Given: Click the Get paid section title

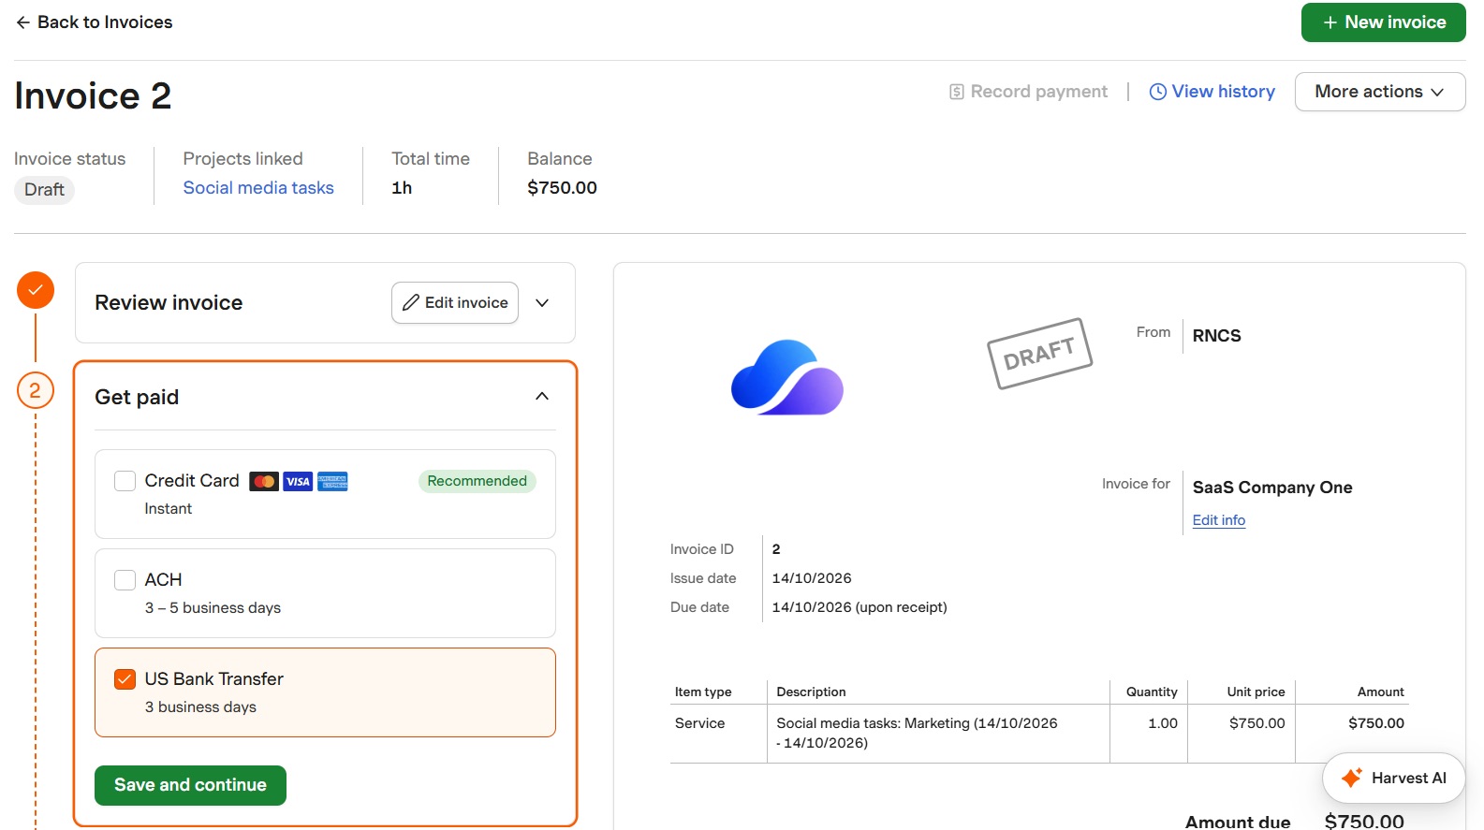Looking at the screenshot, I should coord(137,397).
